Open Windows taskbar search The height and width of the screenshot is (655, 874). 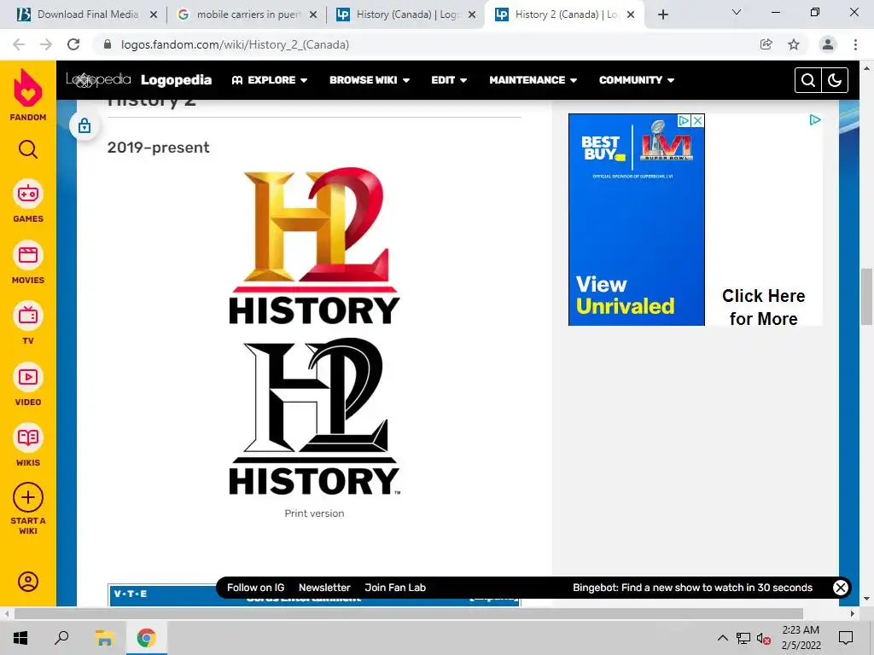61,638
